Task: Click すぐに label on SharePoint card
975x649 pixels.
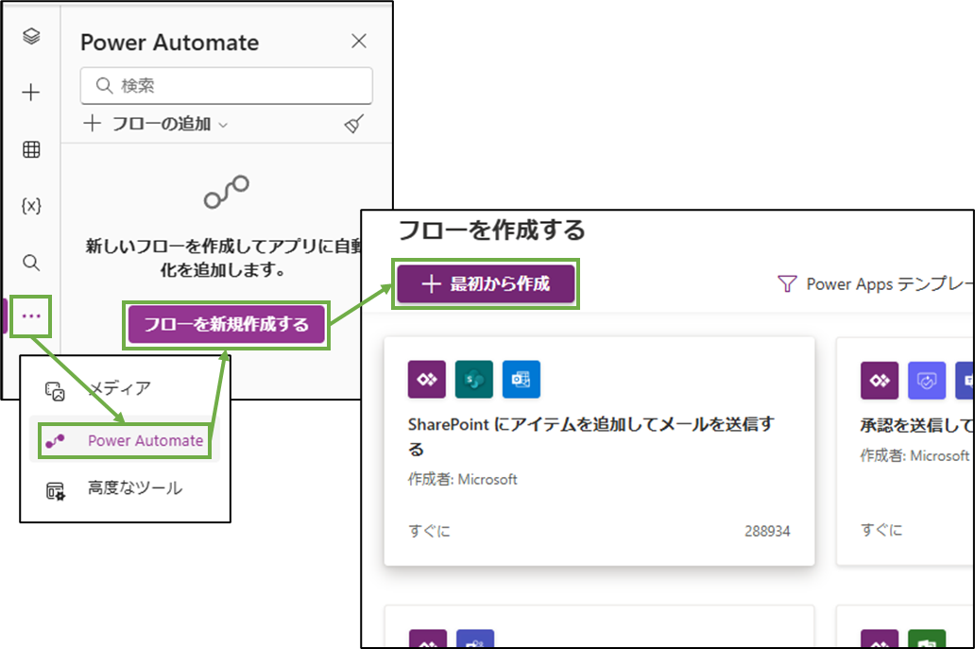Action: point(429,532)
